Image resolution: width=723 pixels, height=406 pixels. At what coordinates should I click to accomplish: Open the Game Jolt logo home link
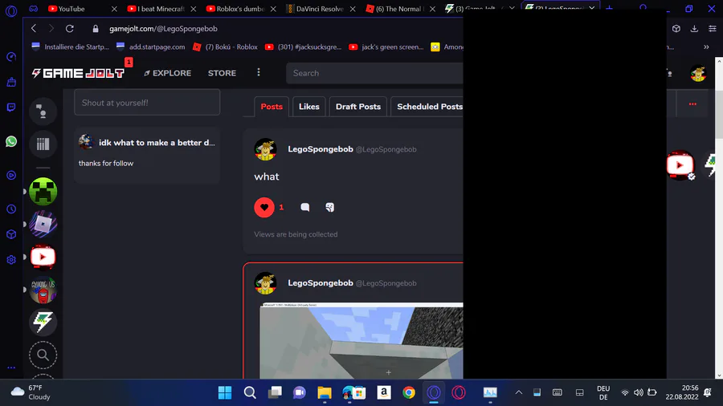pyautogui.click(x=78, y=73)
